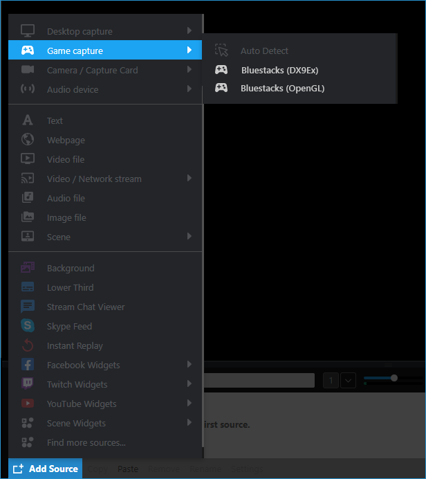Screen dimensions: 426x479
Task: Expand the Scene Widgets submenu arrow
Action: tap(189, 422)
